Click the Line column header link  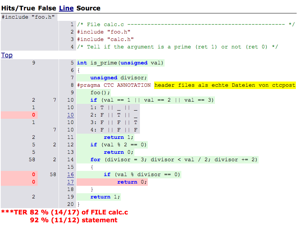(66, 8)
